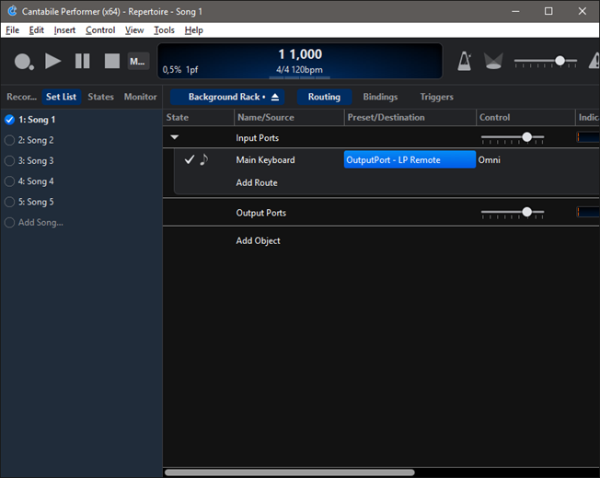Open the Tools menu
This screenshot has width=600, height=478.
[164, 30]
